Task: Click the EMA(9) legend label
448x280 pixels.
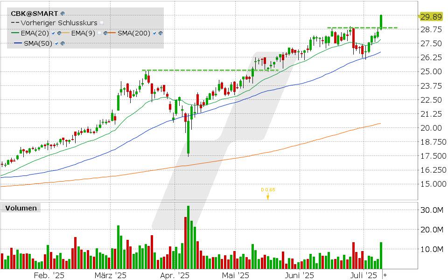Action: pos(83,33)
